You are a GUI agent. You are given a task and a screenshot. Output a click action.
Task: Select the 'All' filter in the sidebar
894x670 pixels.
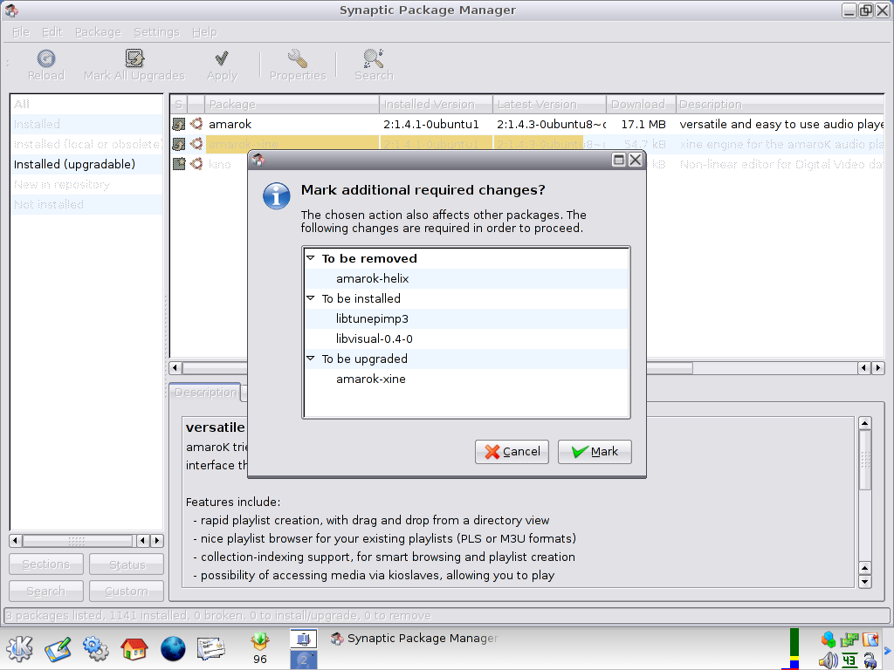coord(86,105)
